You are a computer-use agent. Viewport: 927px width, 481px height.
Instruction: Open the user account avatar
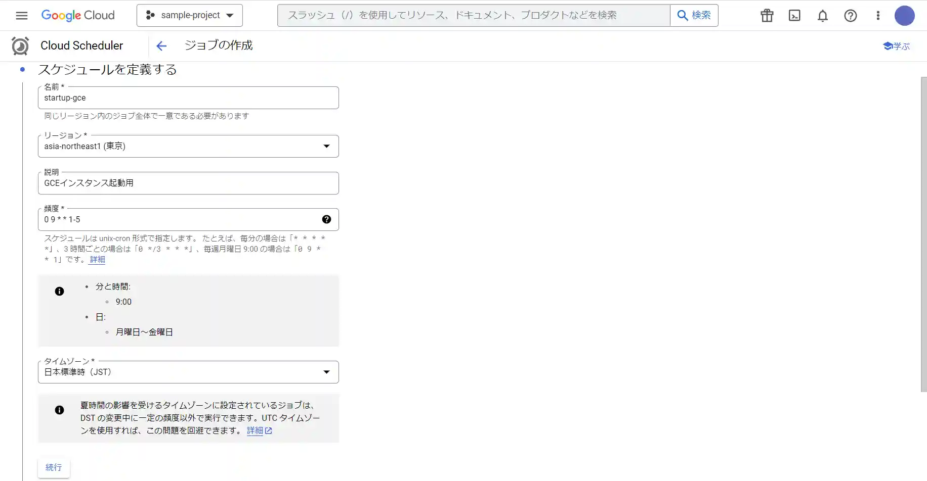[905, 16]
